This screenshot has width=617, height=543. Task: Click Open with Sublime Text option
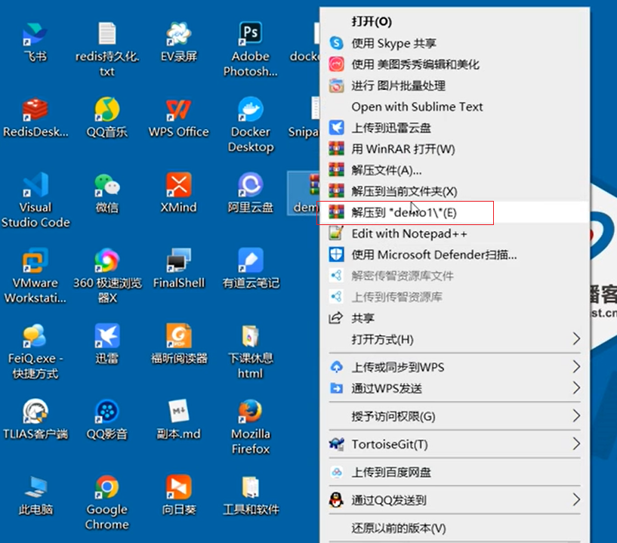click(x=417, y=106)
